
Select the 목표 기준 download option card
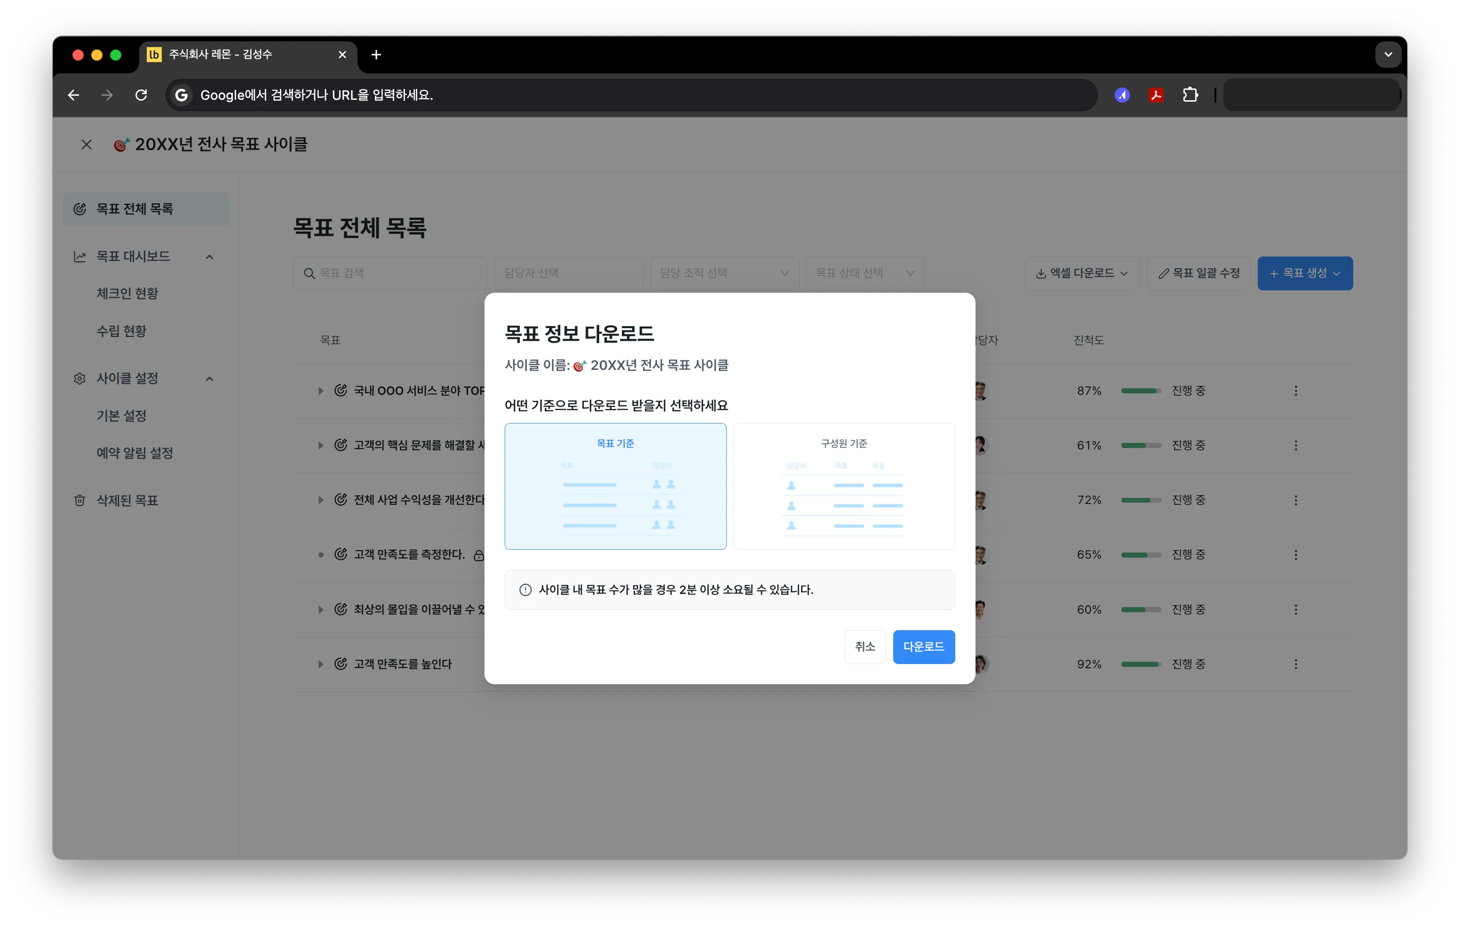[x=615, y=486]
